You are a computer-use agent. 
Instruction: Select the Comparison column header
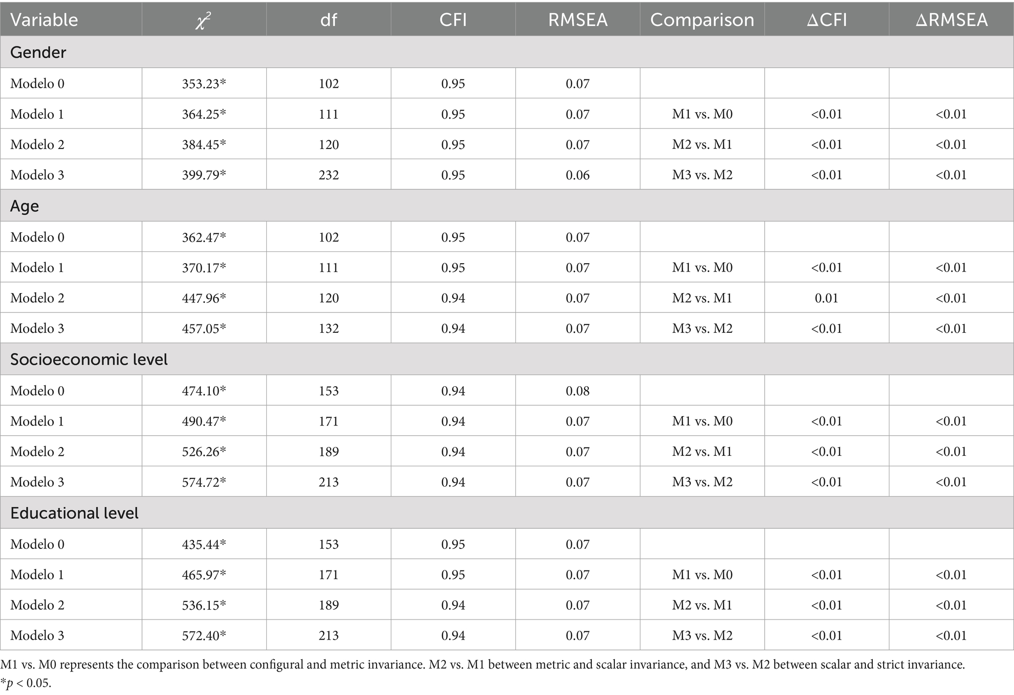pyautogui.click(x=702, y=20)
